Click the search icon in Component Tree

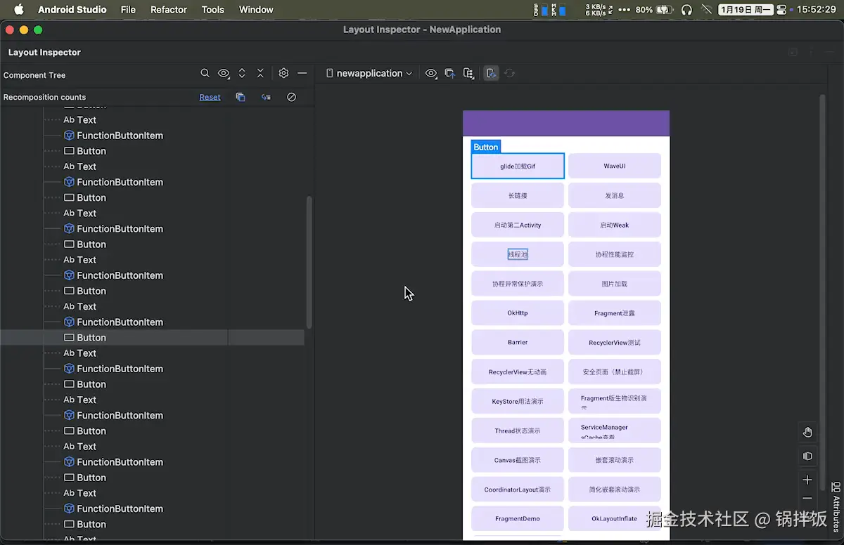pos(205,73)
